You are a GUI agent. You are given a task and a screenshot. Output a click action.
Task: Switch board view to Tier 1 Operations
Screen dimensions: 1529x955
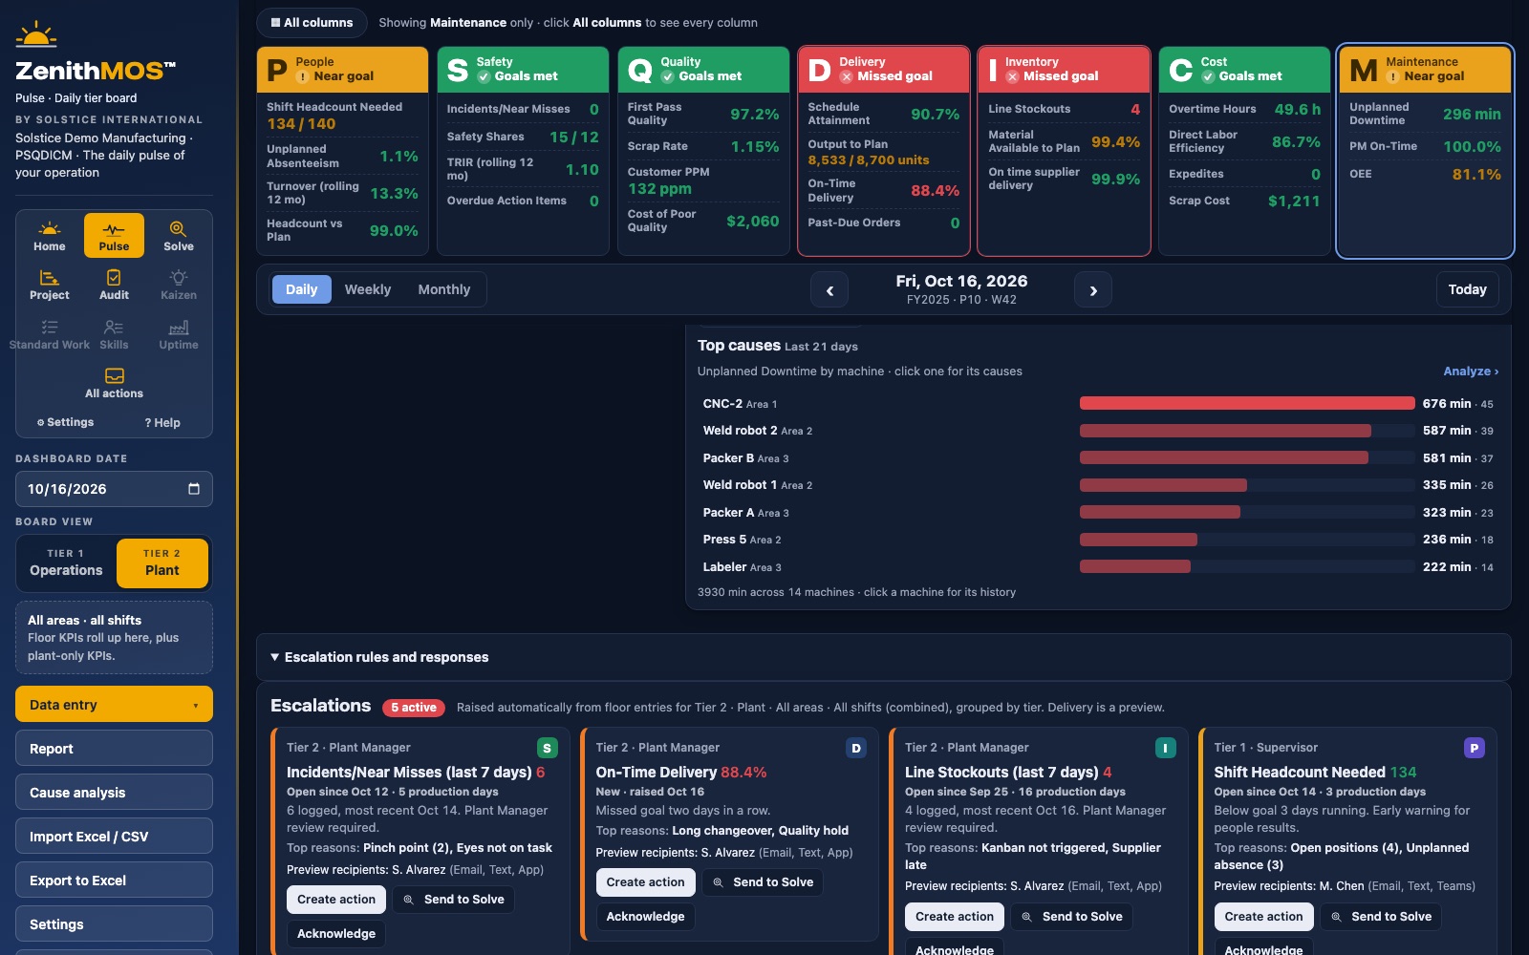[x=66, y=562]
